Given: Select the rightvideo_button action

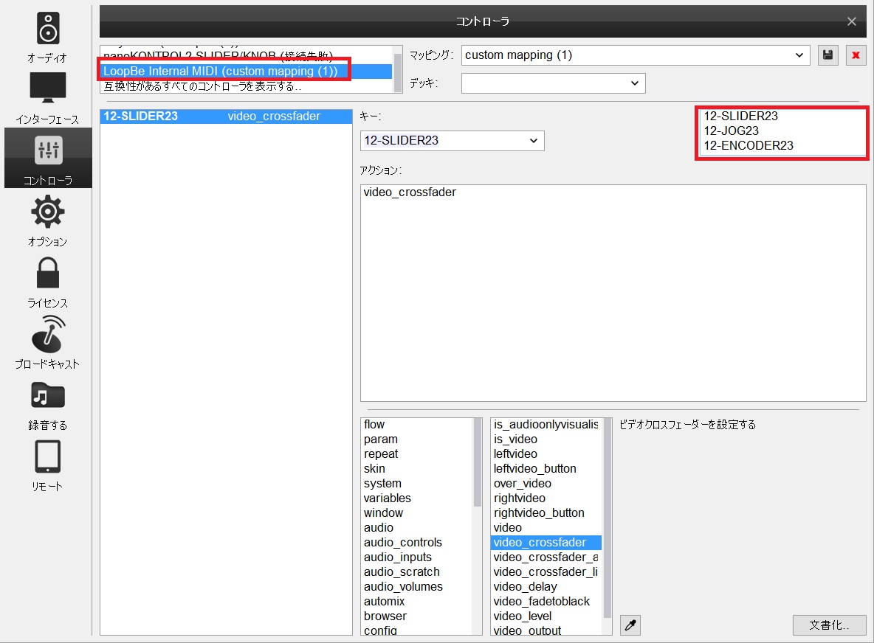Looking at the screenshot, I should (x=546, y=512).
